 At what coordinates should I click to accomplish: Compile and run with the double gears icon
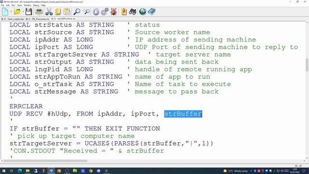point(105,12)
